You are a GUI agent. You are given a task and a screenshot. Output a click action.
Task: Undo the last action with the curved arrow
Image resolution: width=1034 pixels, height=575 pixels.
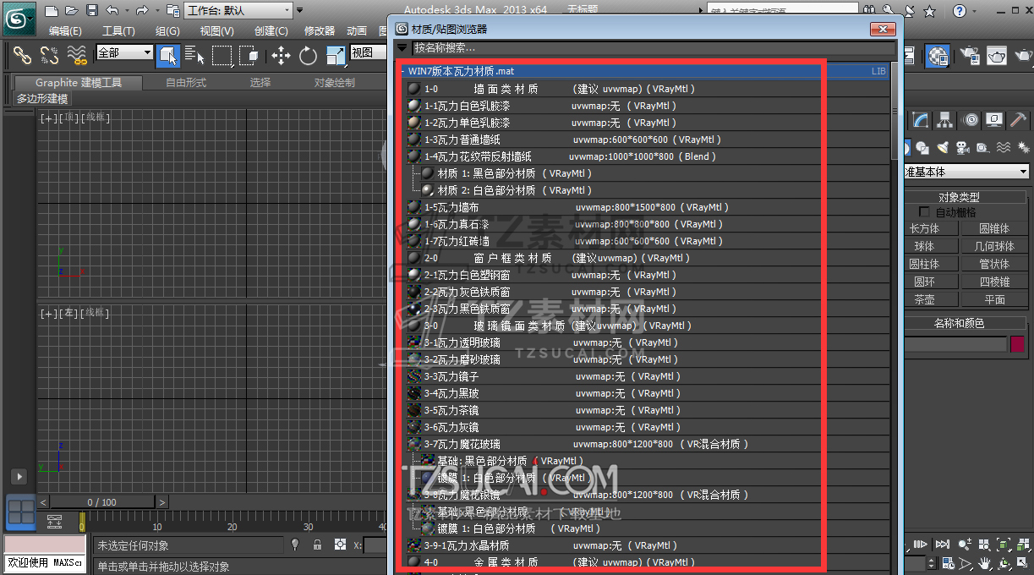click(x=112, y=11)
